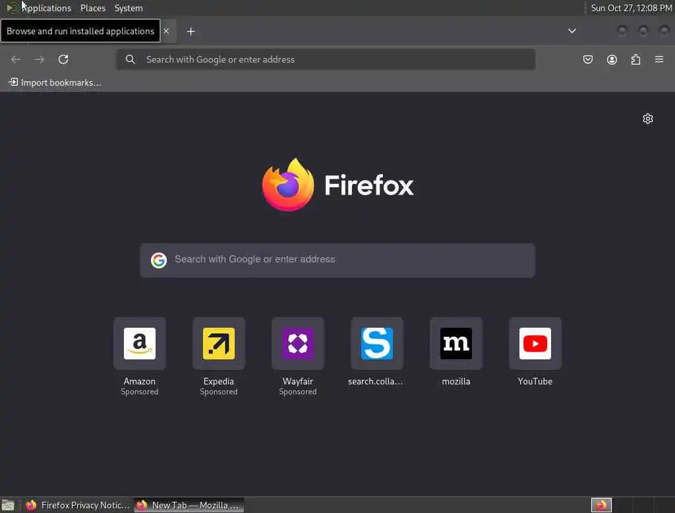Image resolution: width=675 pixels, height=513 pixels.
Task: Click the show desktop icon in panel
Action: [x=8, y=505]
